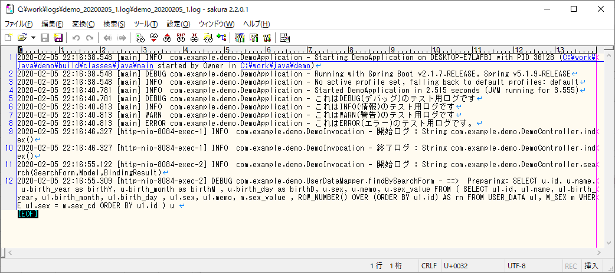This screenshot has height=273, width=615.
Task: Open the Replace (R▸P) icon
Action: (181, 38)
